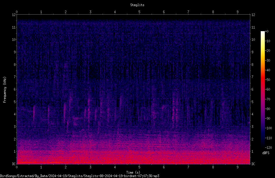This screenshot has width=275, height=178.
Task: Click the 1 second mark on top axis
Action: pos(41,12)
